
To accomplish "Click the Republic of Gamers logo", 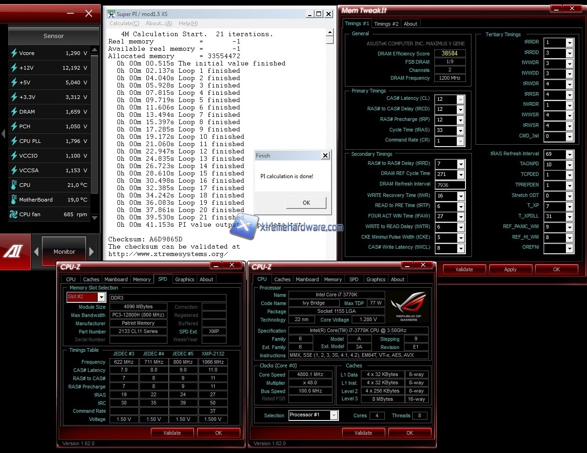I will [408, 306].
